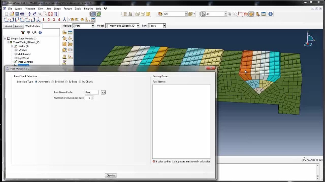Click the shaded render style icon

point(148,14)
